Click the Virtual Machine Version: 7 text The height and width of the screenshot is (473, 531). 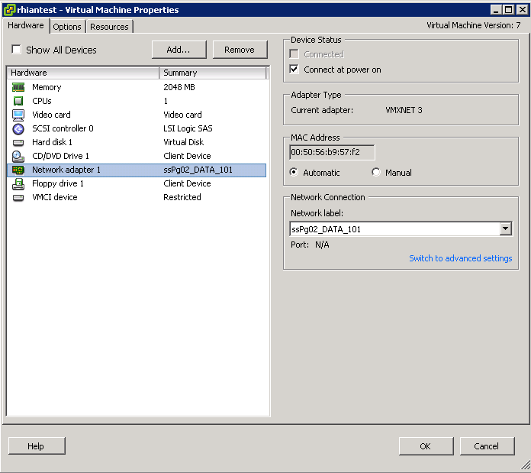click(x=474, y=25)
